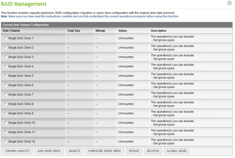Choose the Single Disk Drive 12 radio option

coord(6,141)
